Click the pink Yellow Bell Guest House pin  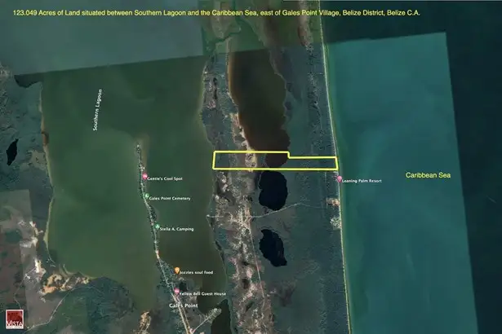(x=175, y=292)
